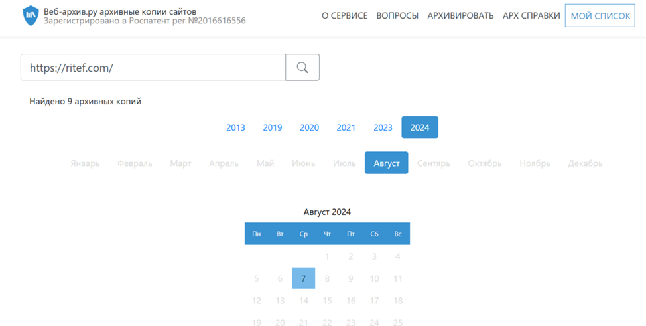Click the Январь month option
Viewport: 646px width, 326px height.
click(86, 163)
